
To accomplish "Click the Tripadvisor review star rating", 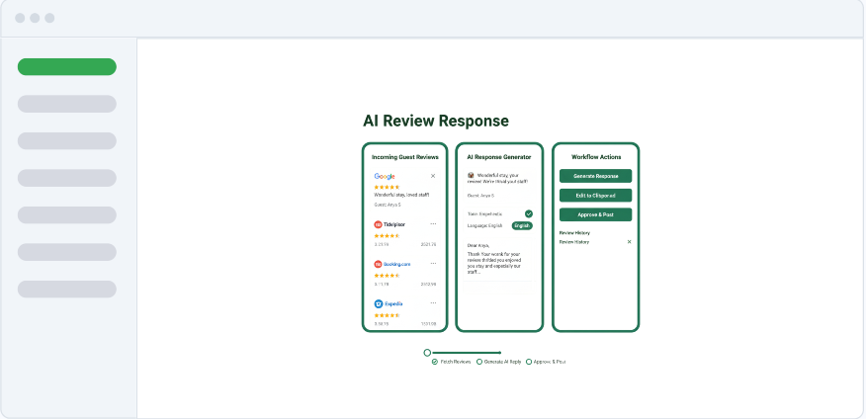I will pos(387,236).
